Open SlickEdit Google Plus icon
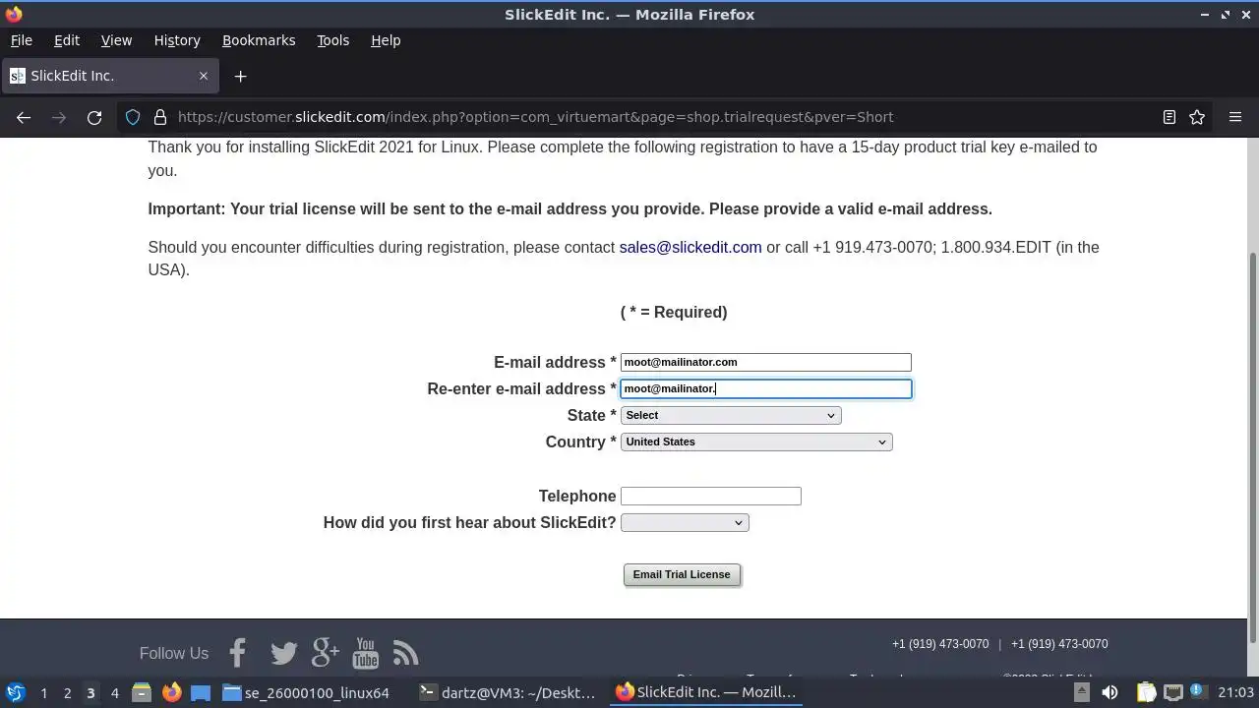 (x=325, y=652)
